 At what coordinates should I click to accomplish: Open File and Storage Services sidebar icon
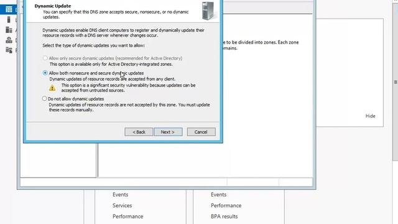tap(9, 50)
